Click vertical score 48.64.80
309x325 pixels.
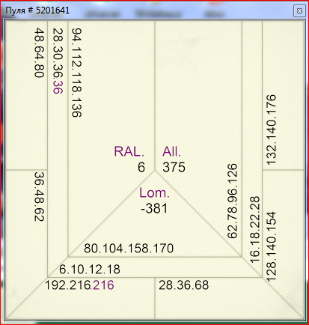click(x=39, y=52)
